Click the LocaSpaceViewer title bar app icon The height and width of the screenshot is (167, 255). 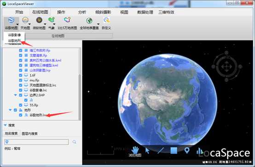pos(4,4)
